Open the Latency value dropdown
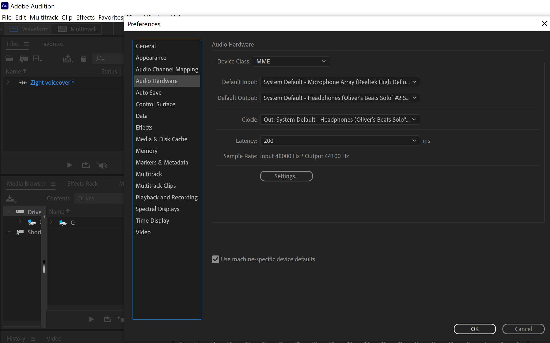Screen dimensions: 550x343 (x=339, y=141)
